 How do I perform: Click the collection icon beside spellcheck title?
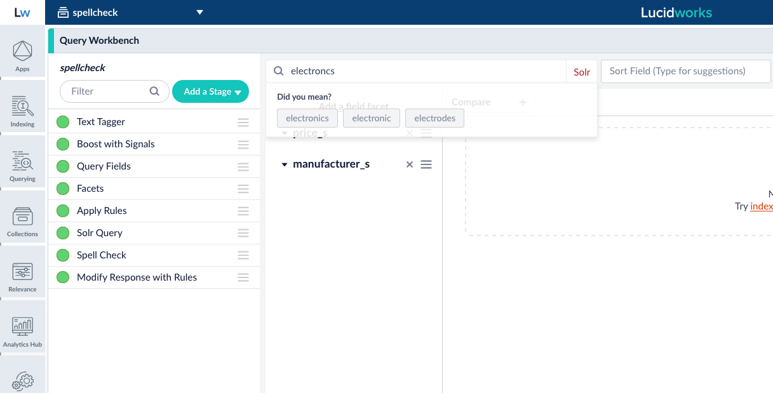pyautogui.click(x=63, y=12)
